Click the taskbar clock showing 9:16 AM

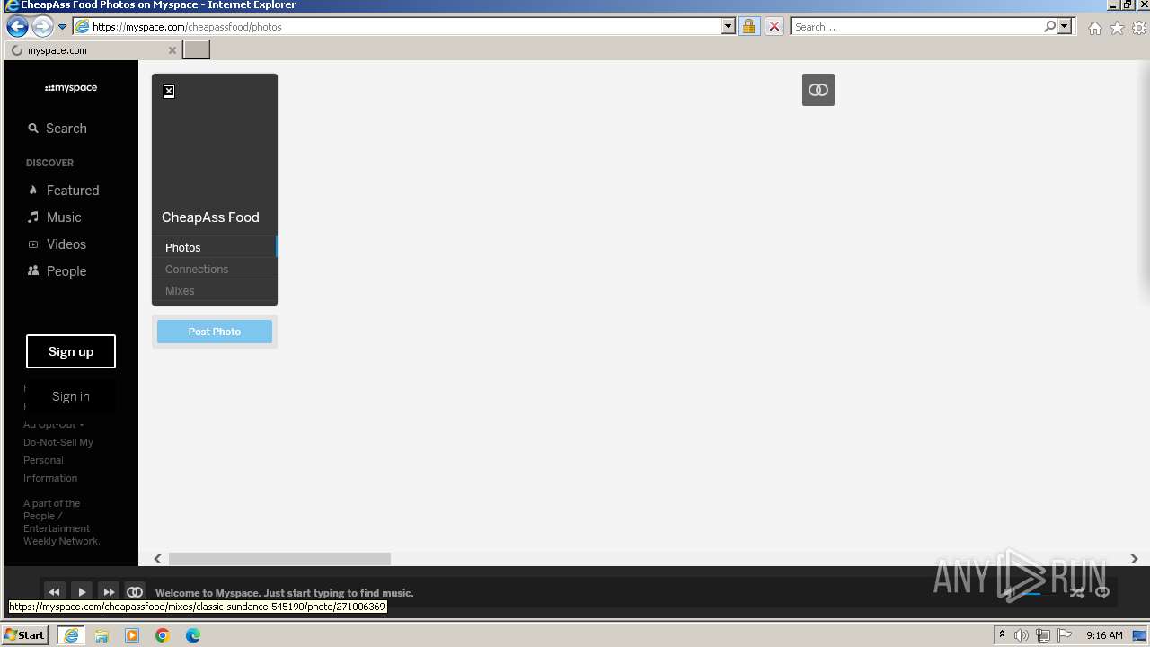click(1104, 635)
